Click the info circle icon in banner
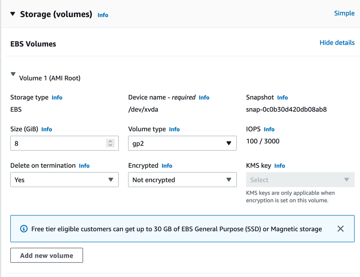The width and height of the screenshot is (360, 277). 24,229
